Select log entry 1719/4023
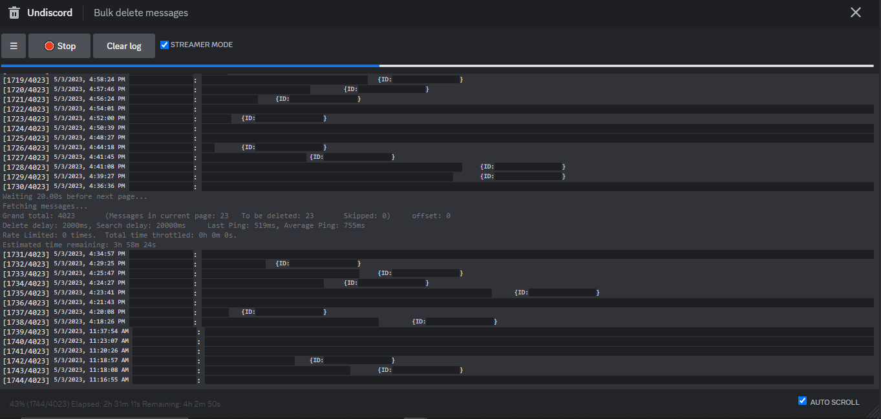 (x=26, y=80)
